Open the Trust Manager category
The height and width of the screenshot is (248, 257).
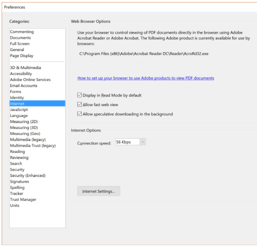23,199
